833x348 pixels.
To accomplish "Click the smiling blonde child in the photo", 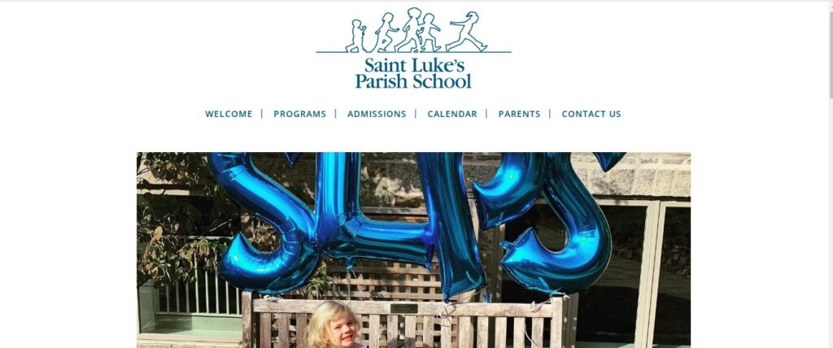I will 333,324.
